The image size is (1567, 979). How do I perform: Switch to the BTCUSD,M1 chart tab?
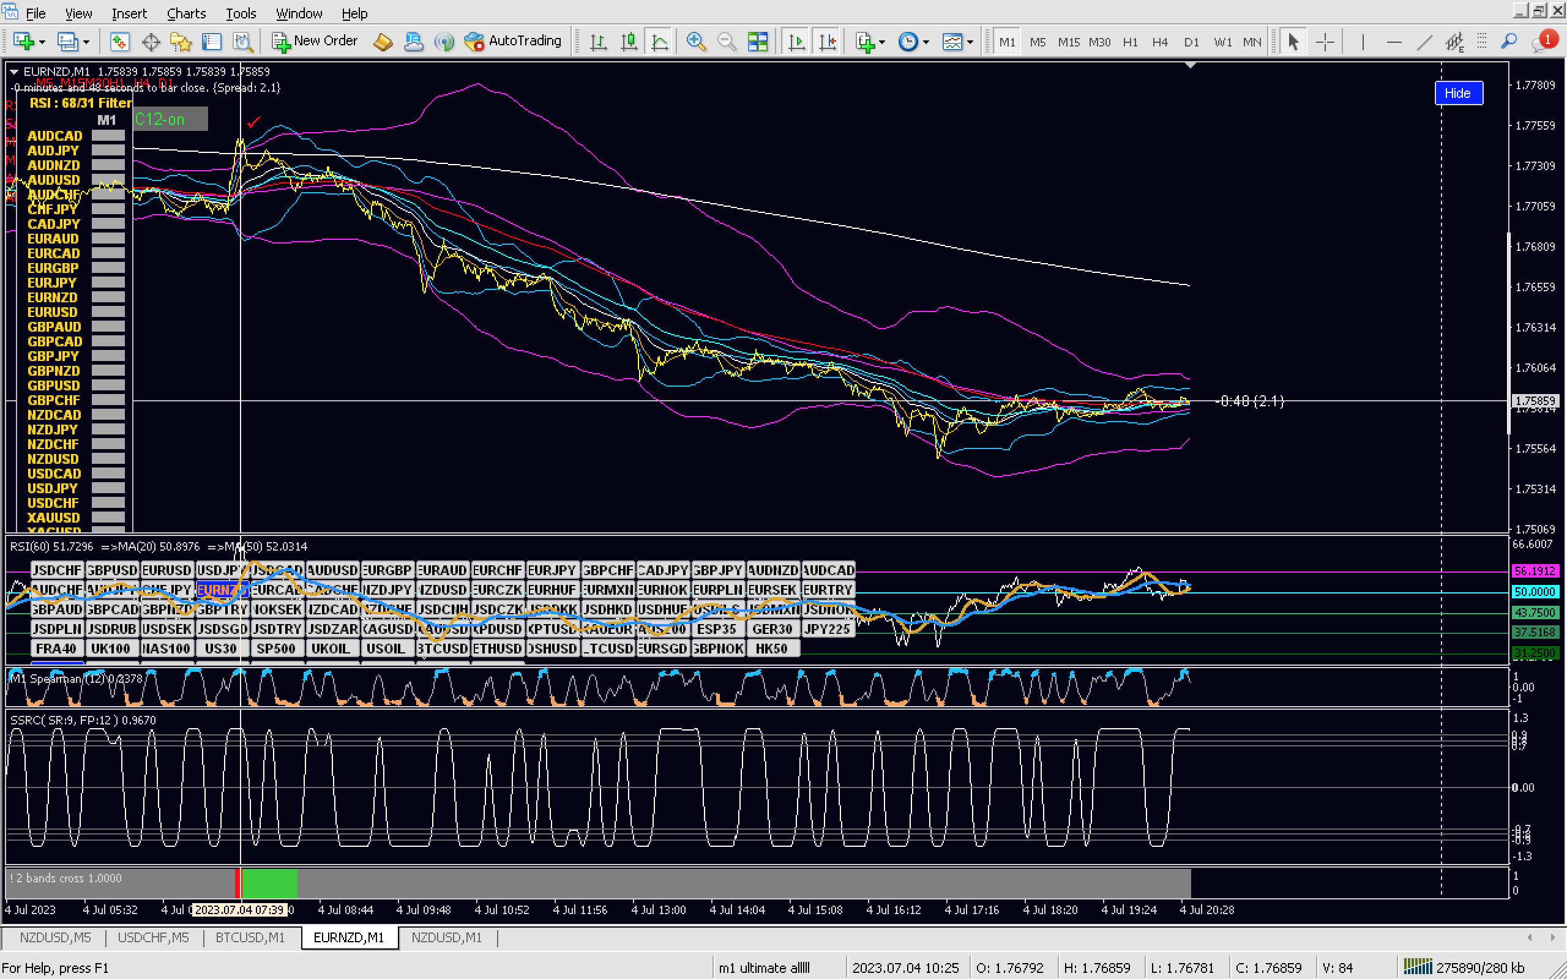coord(250,937)
